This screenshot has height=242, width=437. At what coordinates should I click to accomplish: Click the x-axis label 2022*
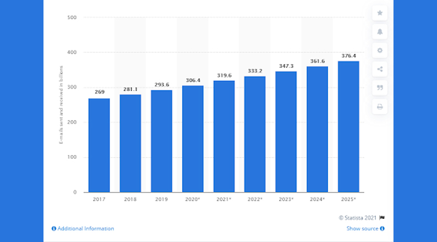(x=255, y=200)
